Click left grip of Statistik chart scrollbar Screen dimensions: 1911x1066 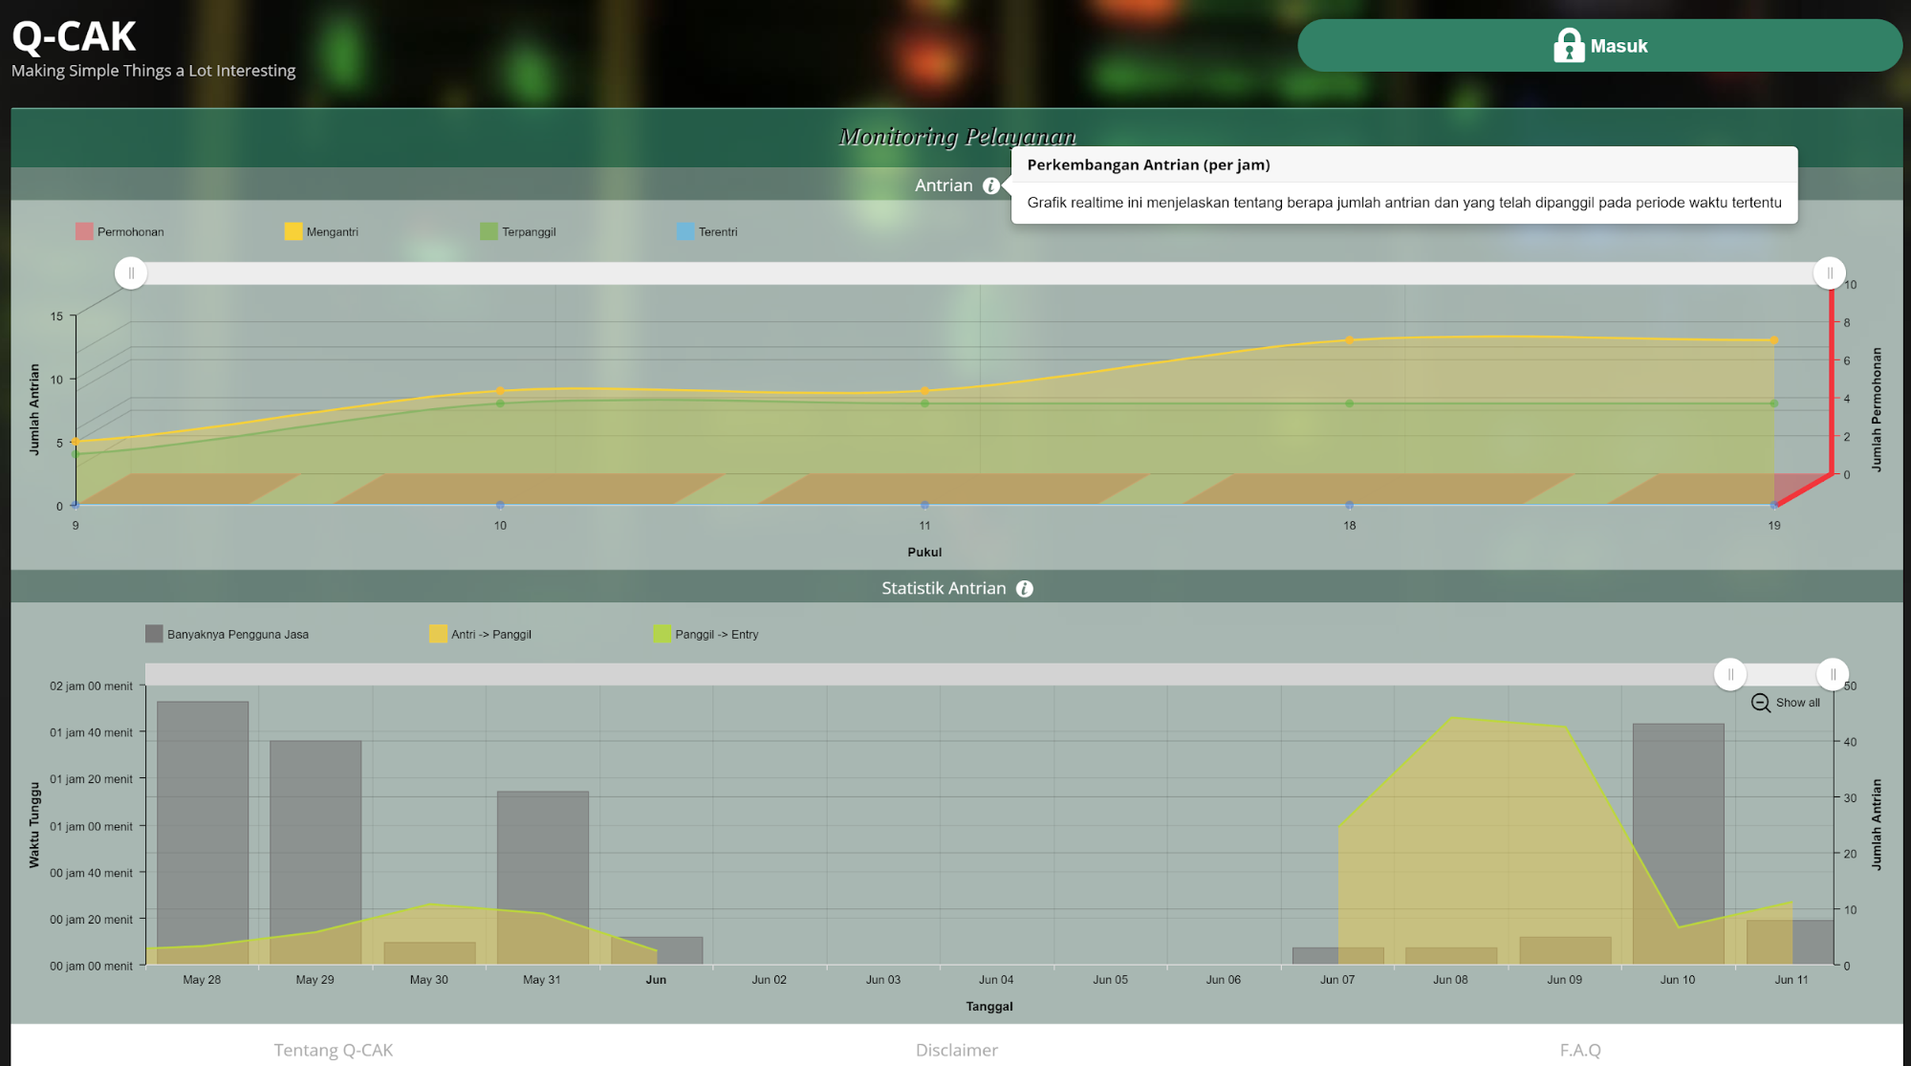coord(1729,674)
